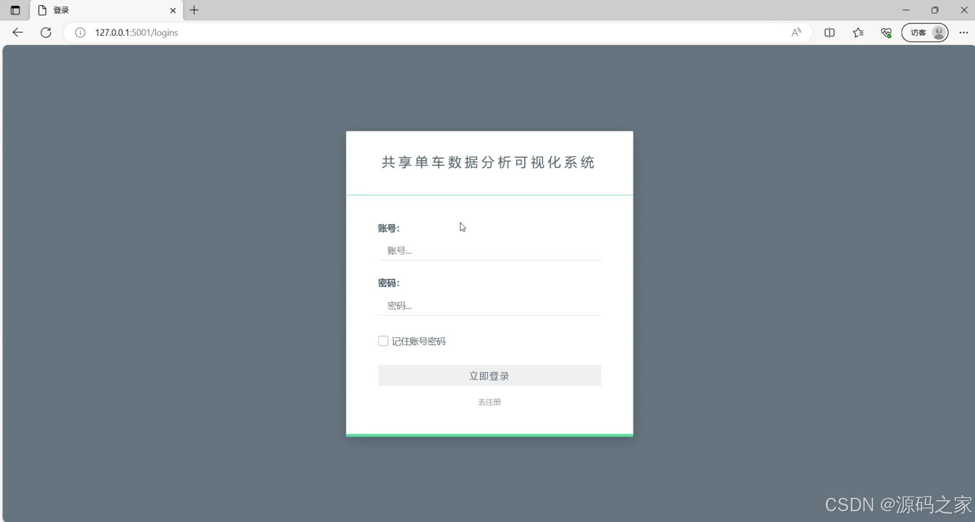Open Browser essentials heart icon

886,32
